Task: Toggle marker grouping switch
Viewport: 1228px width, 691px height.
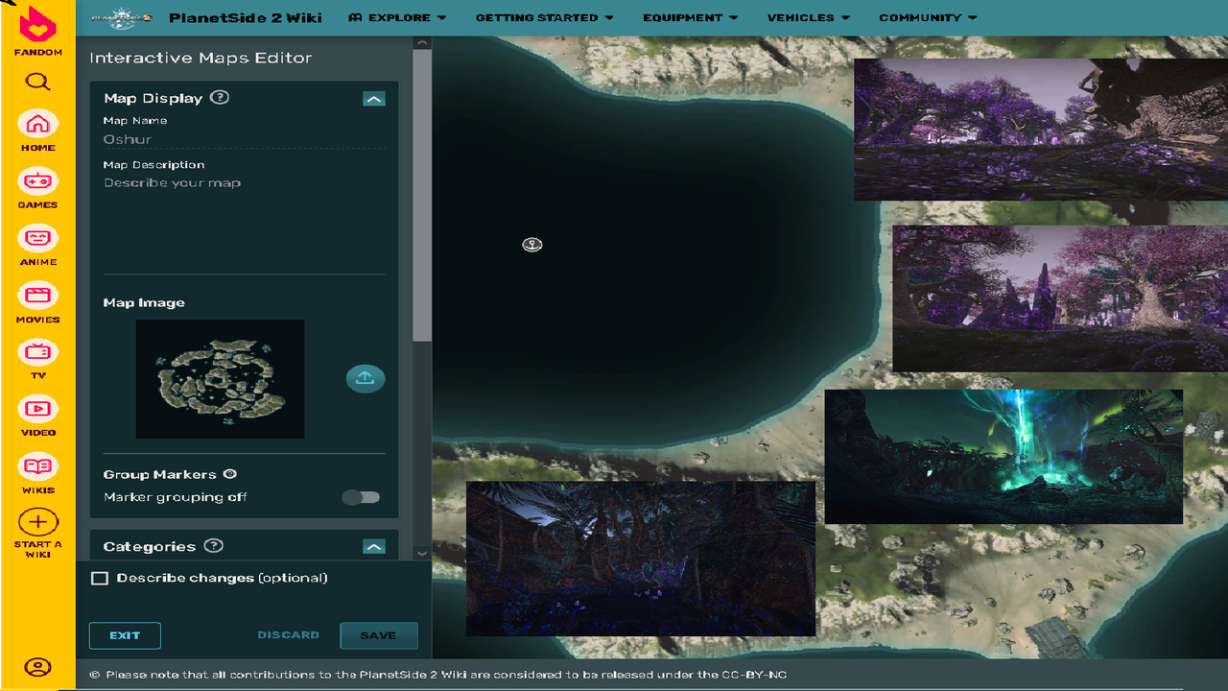Action: pos(361,497)
